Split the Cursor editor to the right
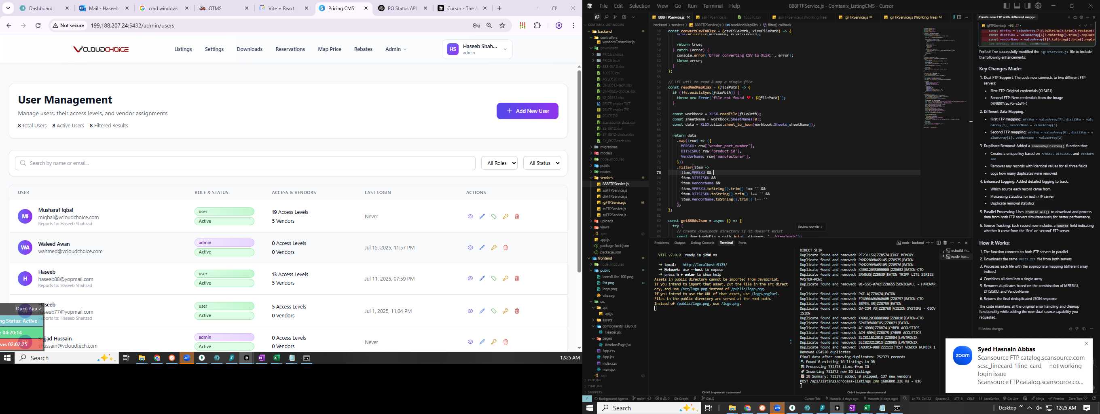This screenshot has height=414, width=1100. click(959, 17)
